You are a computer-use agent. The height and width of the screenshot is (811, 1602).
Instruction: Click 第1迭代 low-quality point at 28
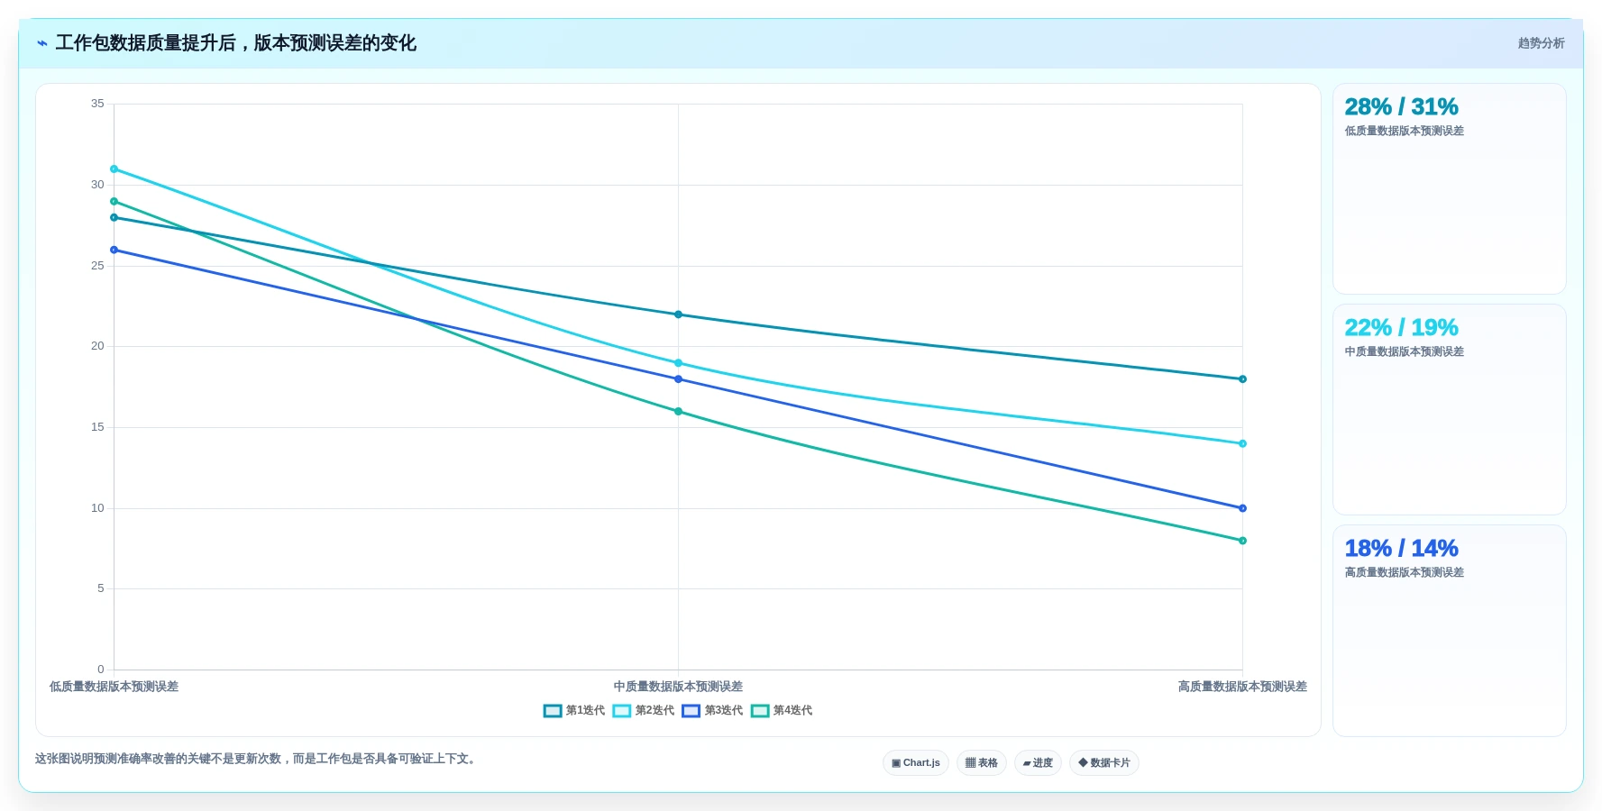pos(114,218)
